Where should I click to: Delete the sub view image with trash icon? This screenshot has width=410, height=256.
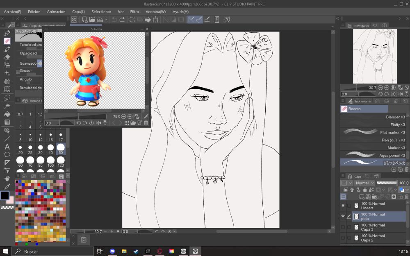click(146, 123)
